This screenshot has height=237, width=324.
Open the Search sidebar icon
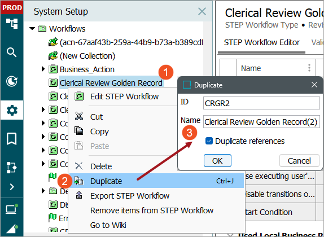(x=11, y=52)
